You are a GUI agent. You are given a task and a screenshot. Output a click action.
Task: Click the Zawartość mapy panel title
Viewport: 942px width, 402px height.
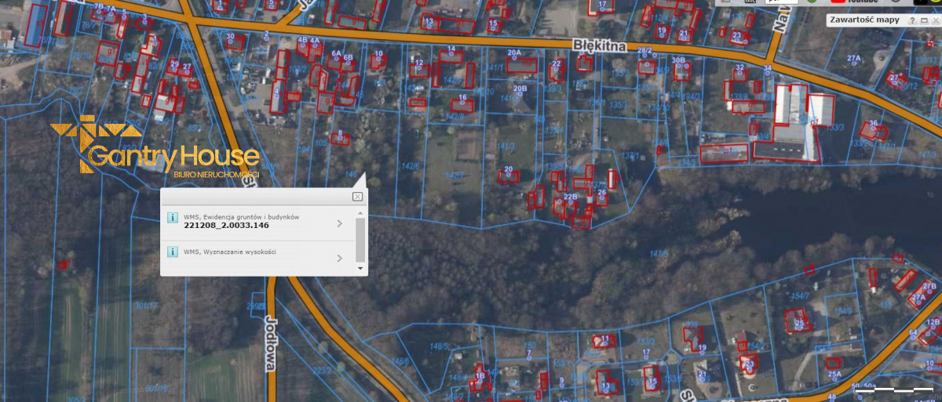pos(864,20)
